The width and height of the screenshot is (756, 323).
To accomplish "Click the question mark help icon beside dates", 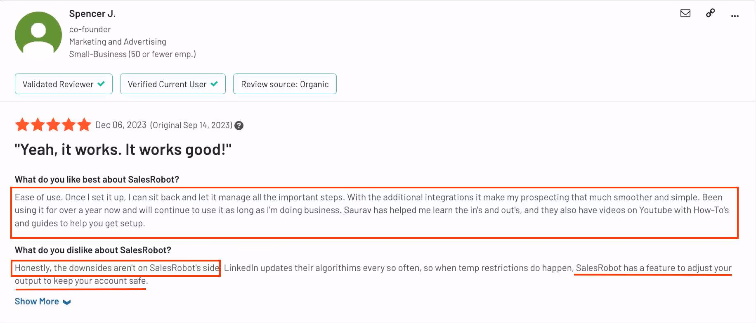I will pos(239,126).
